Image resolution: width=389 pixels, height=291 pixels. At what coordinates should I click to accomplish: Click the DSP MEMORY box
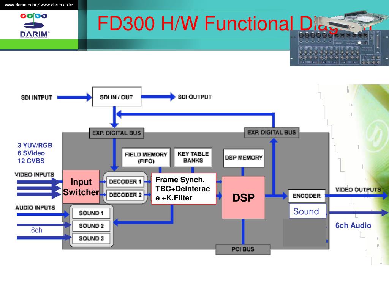click(x=244, y=158)
